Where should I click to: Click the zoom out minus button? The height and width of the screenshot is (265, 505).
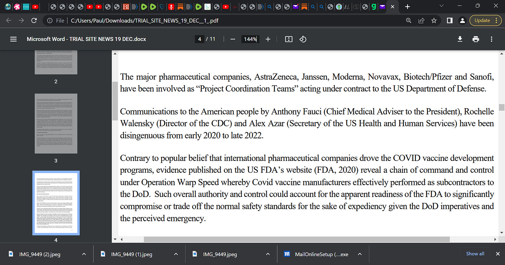click(x=233, y=39)
